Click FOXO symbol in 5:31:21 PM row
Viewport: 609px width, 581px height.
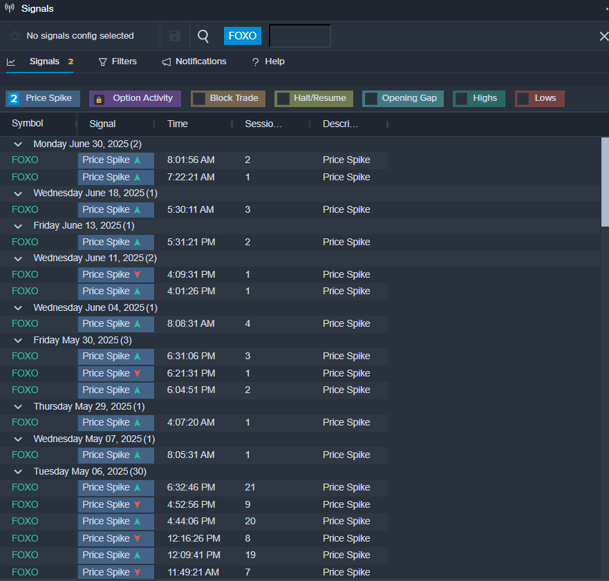tap(25, 242)
